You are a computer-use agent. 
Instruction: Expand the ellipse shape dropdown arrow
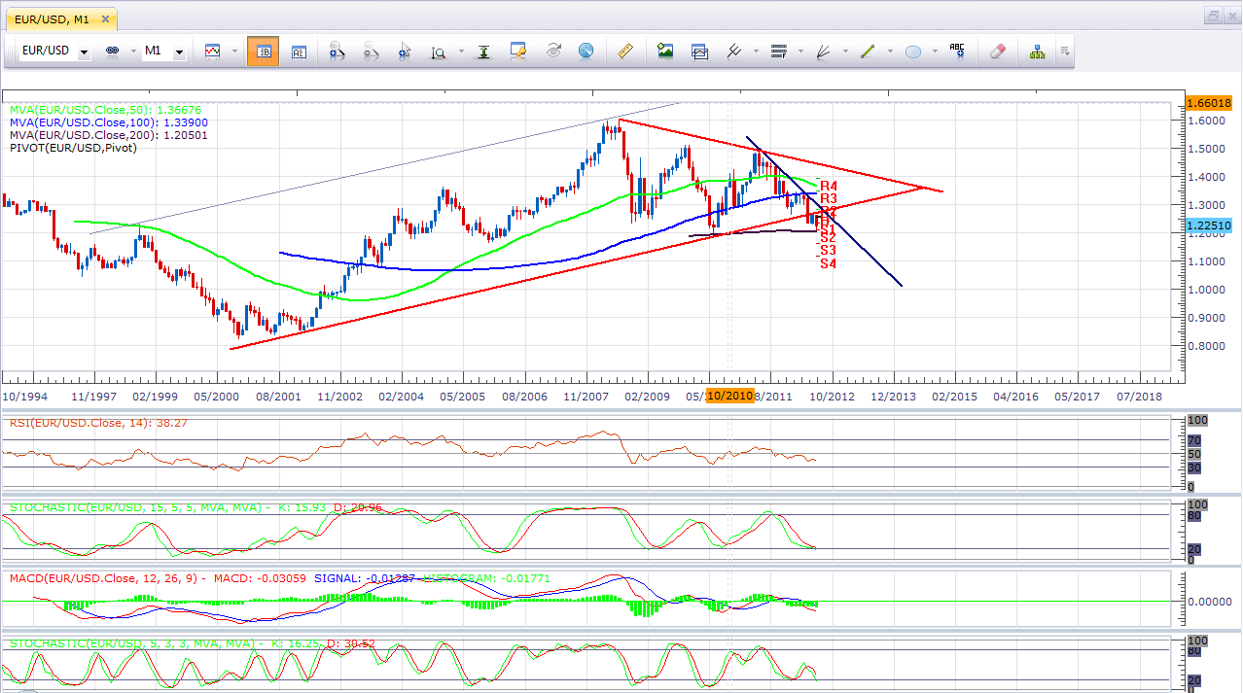click(934, 52)
